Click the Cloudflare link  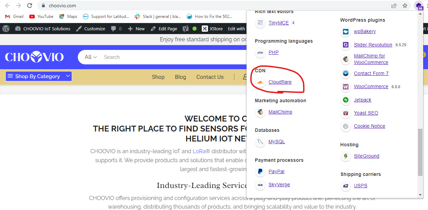pyautogui.click(x=280, y=82)
